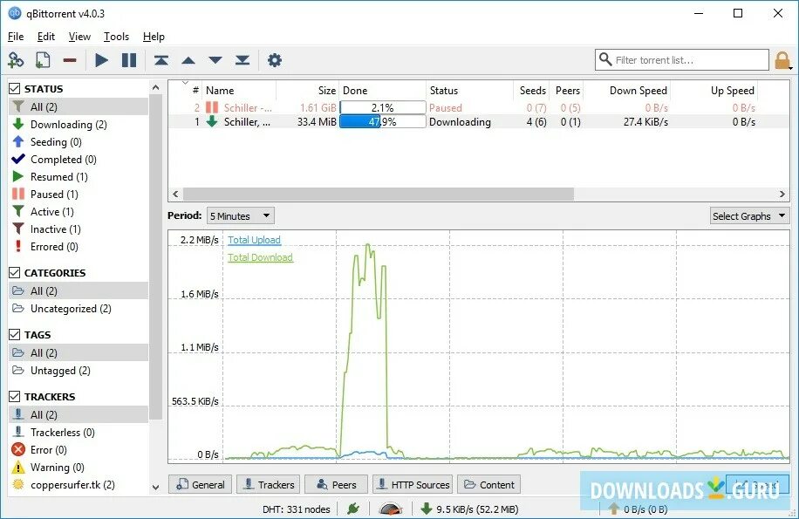Image resolution: width=799 pixels, height=519 pixels.
Task: Toggle the TAGS section checkbox
Action: point(15,335)
